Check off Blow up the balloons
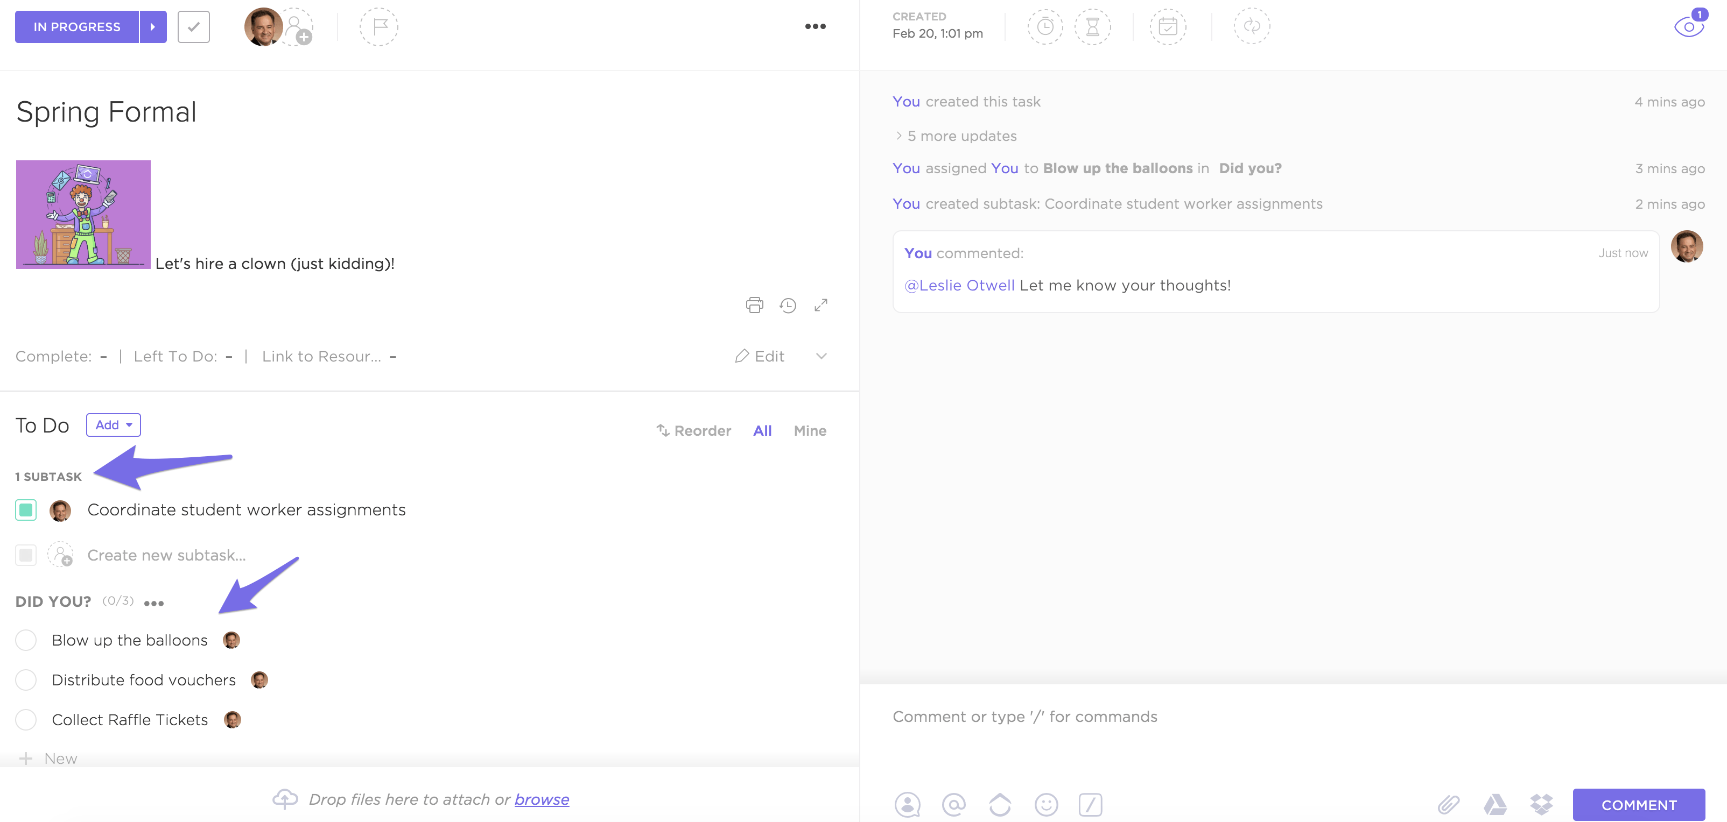This screenshot has width=1727, height=822. pos(26,641)
